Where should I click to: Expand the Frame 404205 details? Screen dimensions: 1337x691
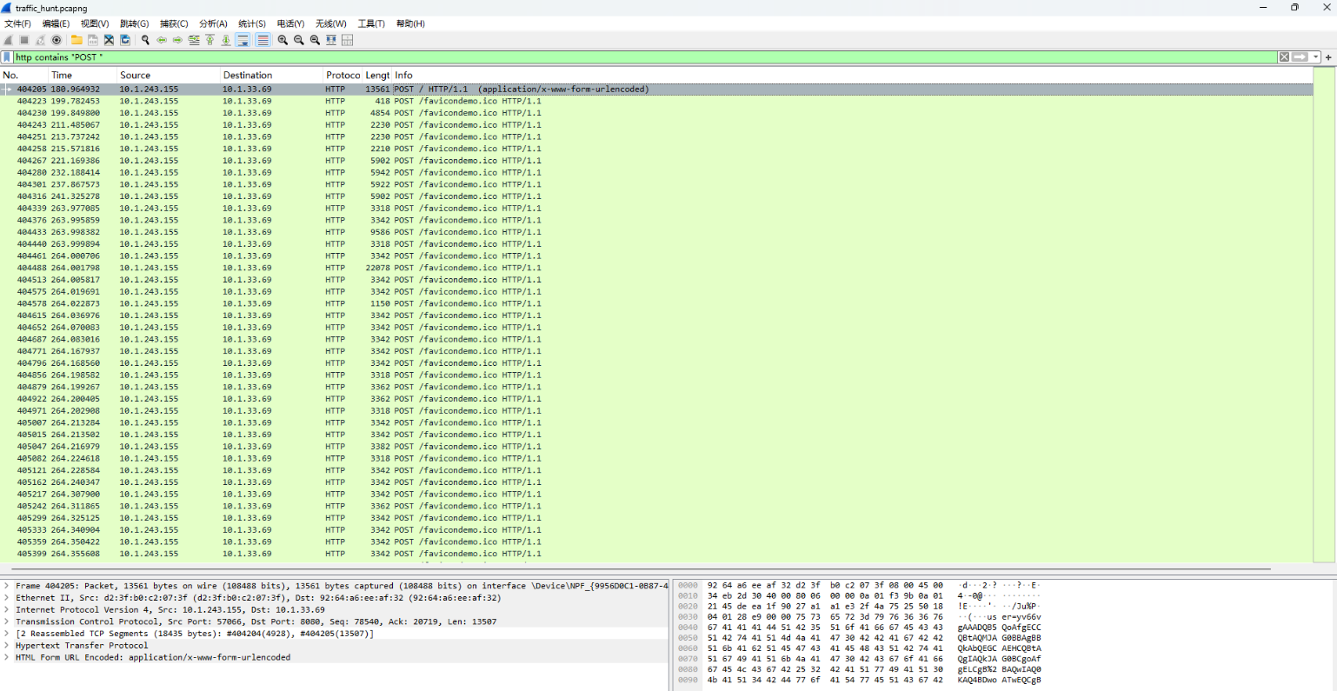[6, 586]
